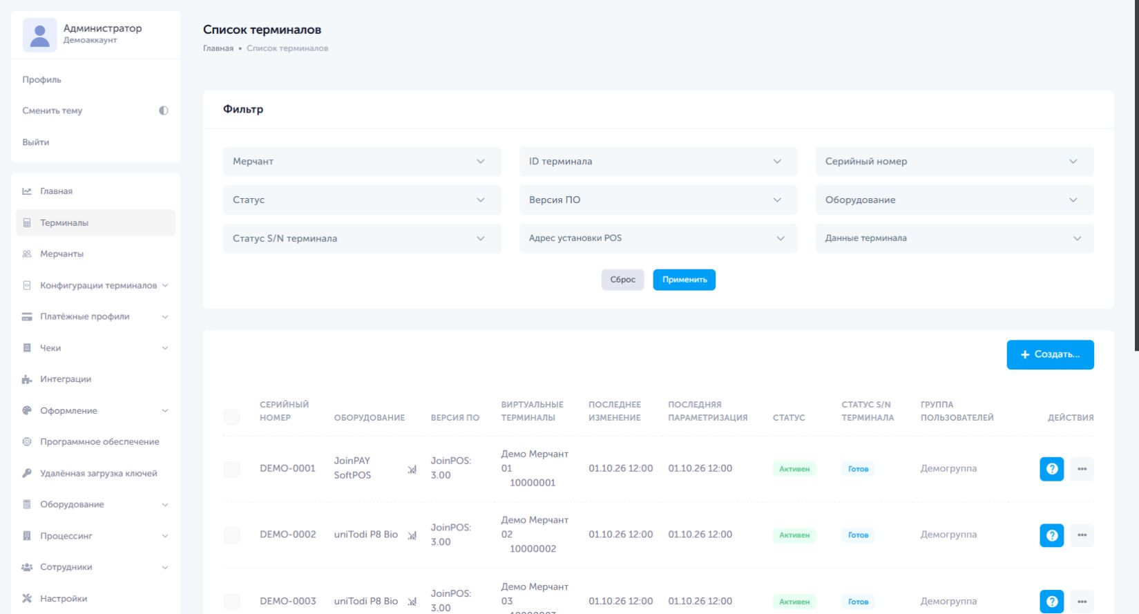Click signal icon in DEMO-0002 row
The width and height of the screenshot is (1139, 614).
(412, 535)
